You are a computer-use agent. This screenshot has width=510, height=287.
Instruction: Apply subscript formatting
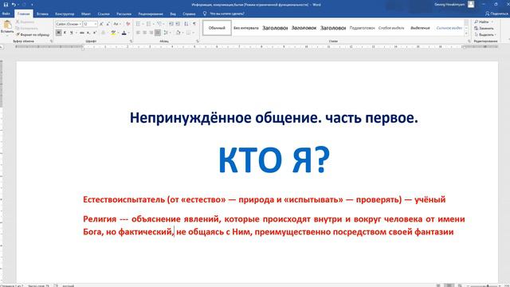coord(88,33)
